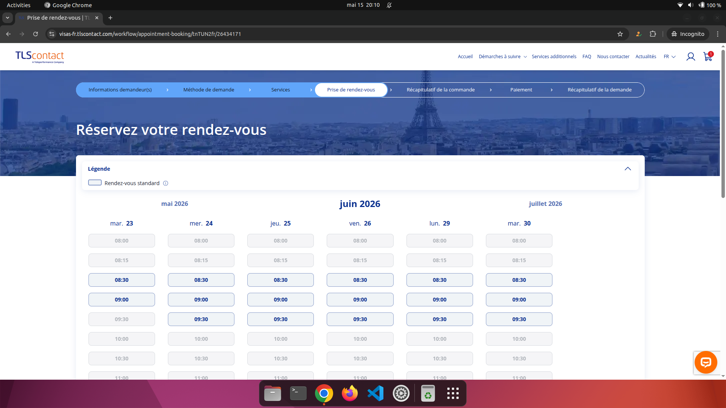Image resolution: width=726 pixels, height=408 pixels.
Task: Open Settings gear in the dock
Action: (401, 394)
